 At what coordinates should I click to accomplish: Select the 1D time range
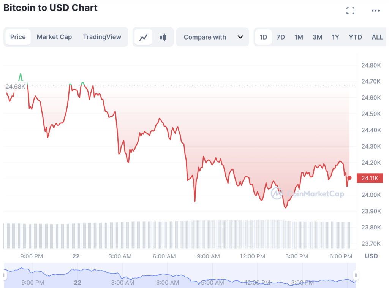[x=263, y=37]
